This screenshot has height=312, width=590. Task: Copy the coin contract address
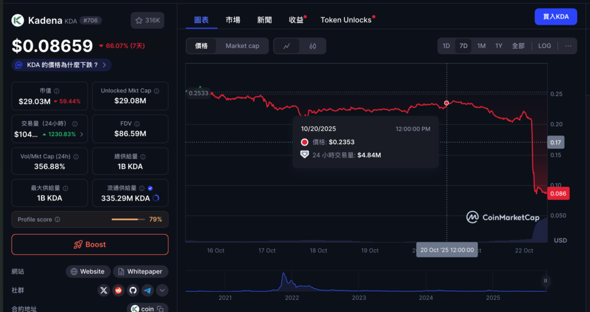point(147,309)
